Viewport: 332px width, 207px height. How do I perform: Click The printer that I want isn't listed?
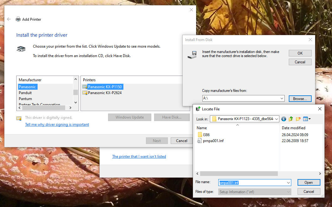139,156
